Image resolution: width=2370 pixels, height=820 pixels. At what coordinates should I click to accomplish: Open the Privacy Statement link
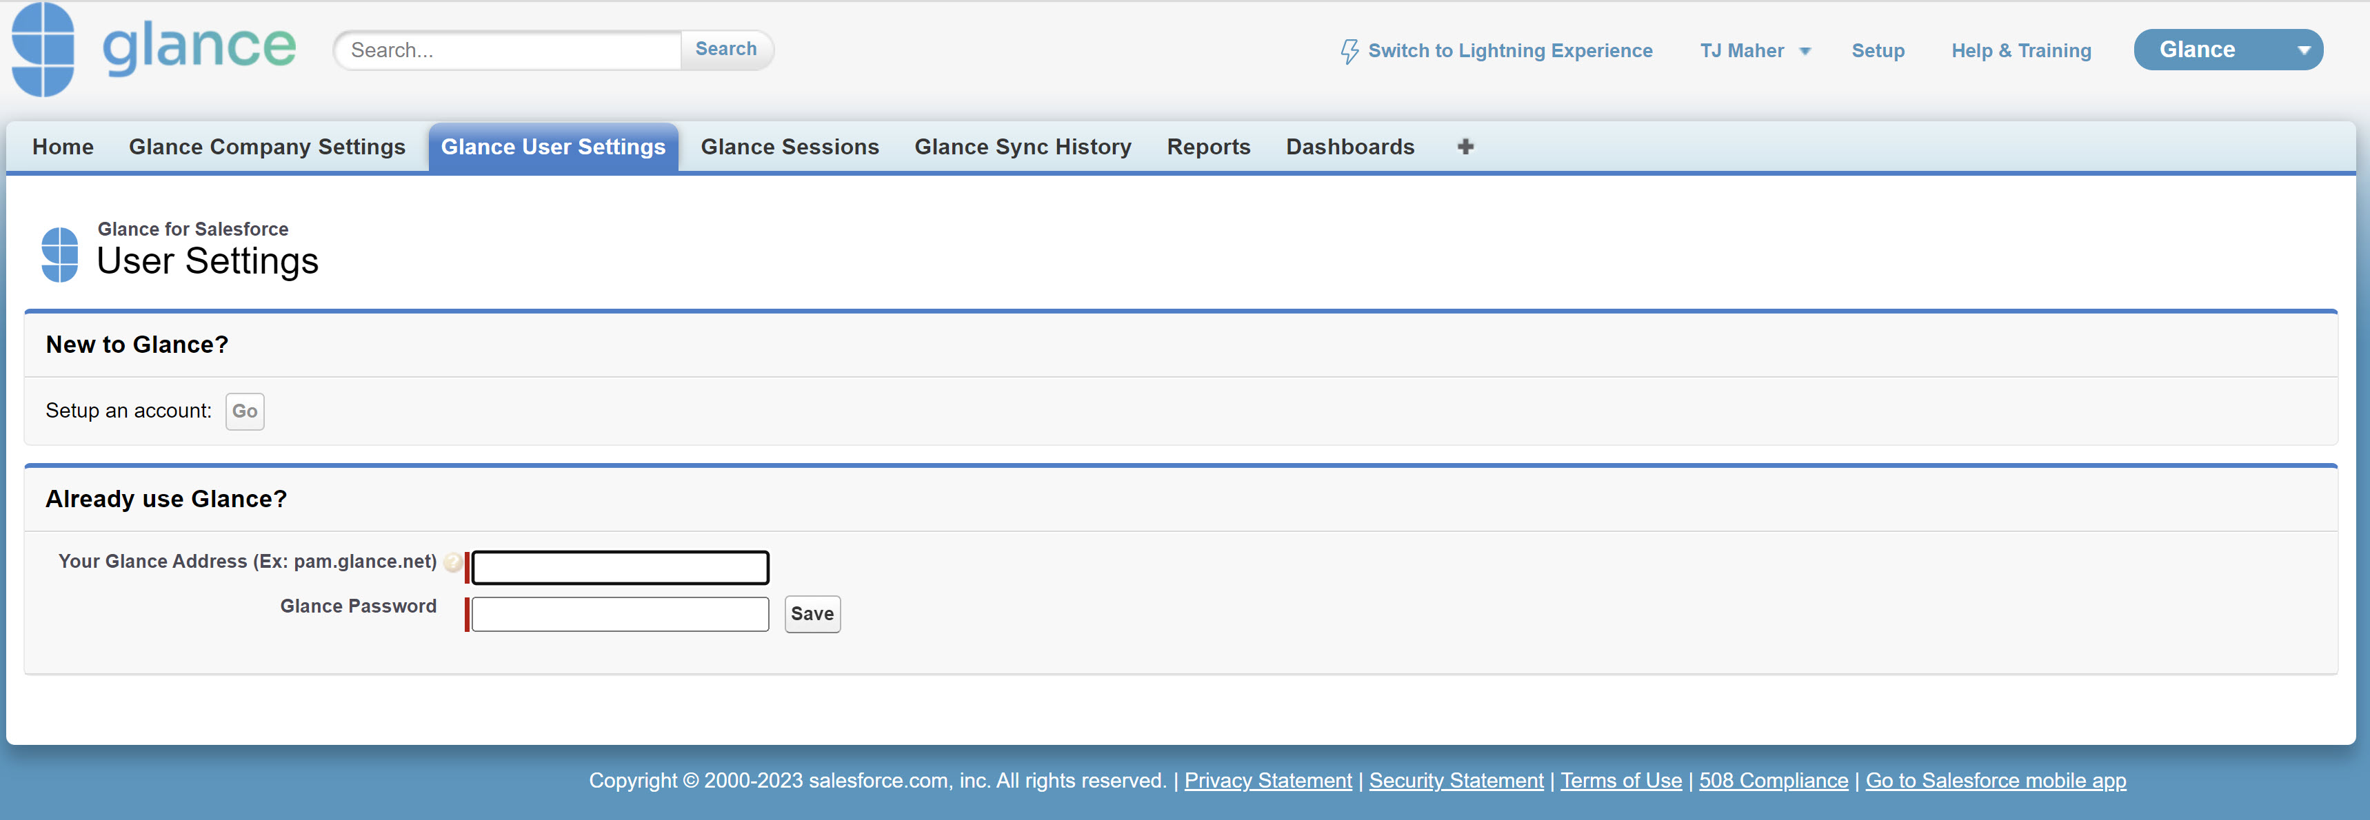tap(1267, 781)
